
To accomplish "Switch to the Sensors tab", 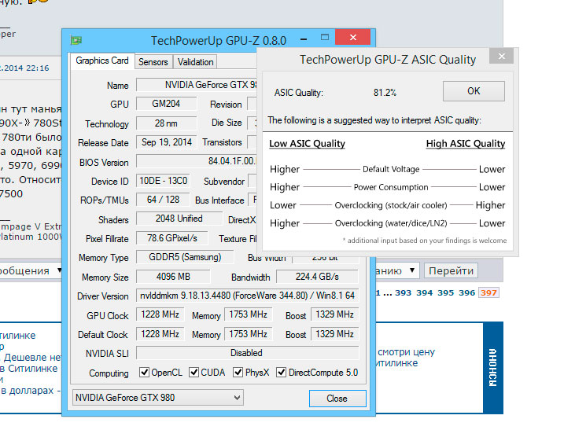I will [x=153, y=62].
